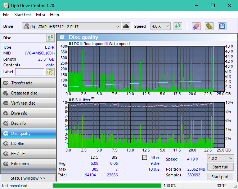
Task: Open the File menu
Action: pyautogui.click(x=6, y=15)
